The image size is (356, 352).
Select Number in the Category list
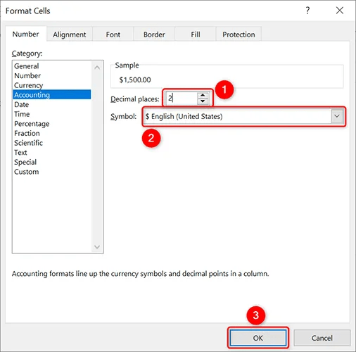click(x=52, y=75)
